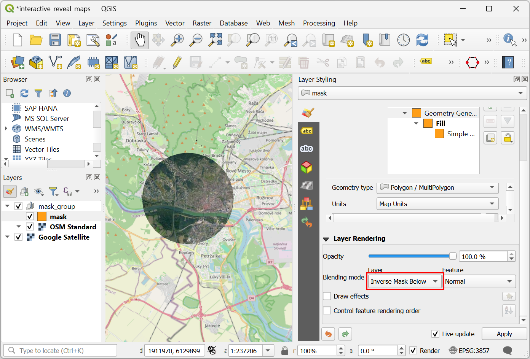Collapse the Layer Rendering section
The image size is (530, 359).
click(x=326, y=239)
